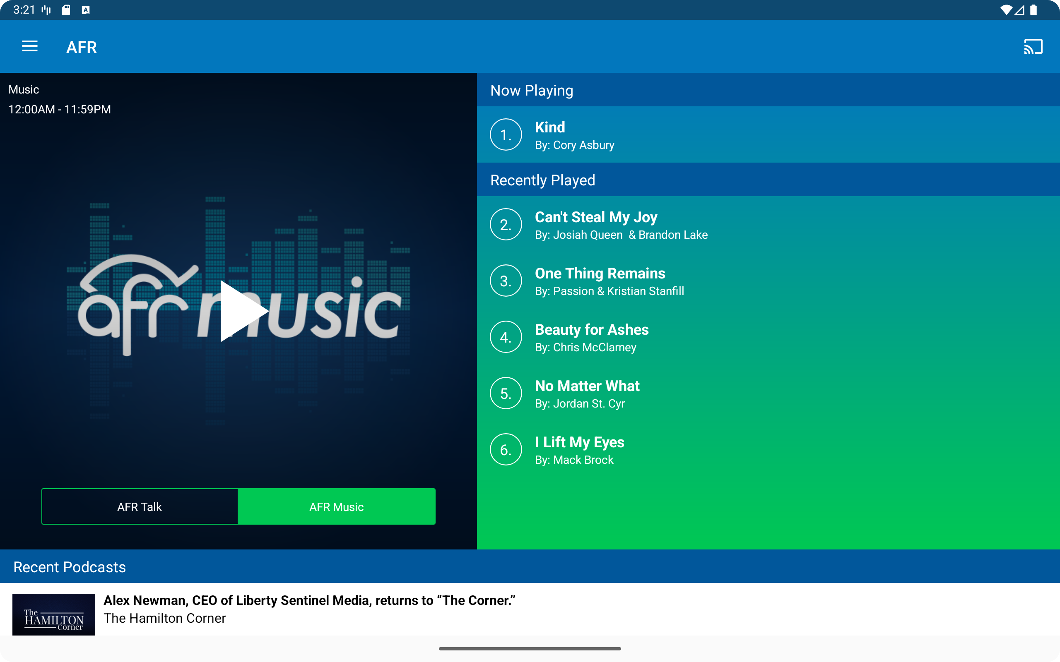Image resolution: width=1060 pixels, height=662 pixels.
Task: Open the now playing song Kind
Action: tap(768, 135)
